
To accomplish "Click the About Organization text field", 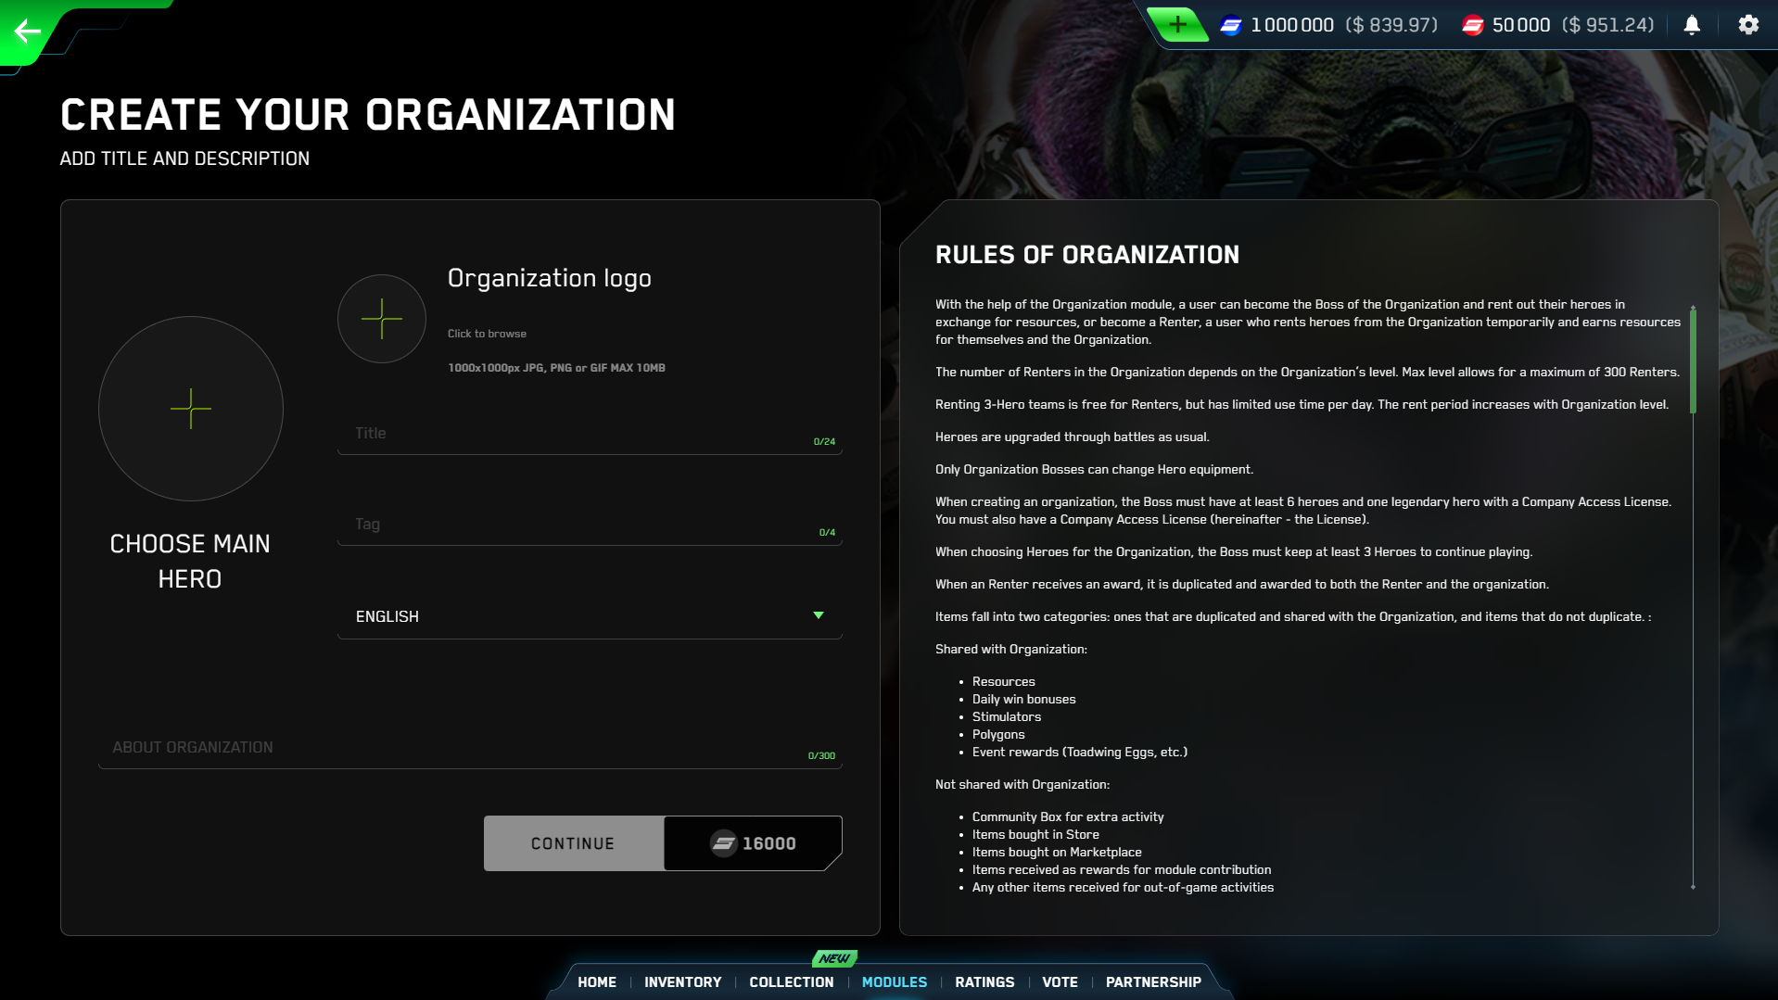I will [454, 748].
